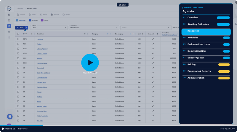
Task: Click the play icon in bottom bar
Action: (3, 129)
